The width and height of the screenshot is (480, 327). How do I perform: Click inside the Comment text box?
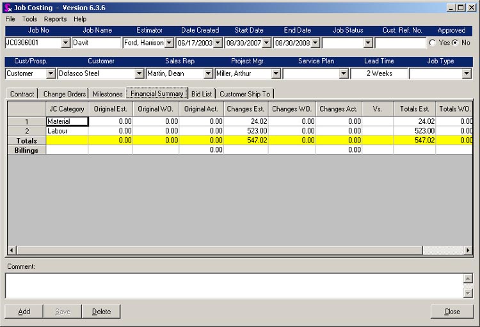[234, 285]
